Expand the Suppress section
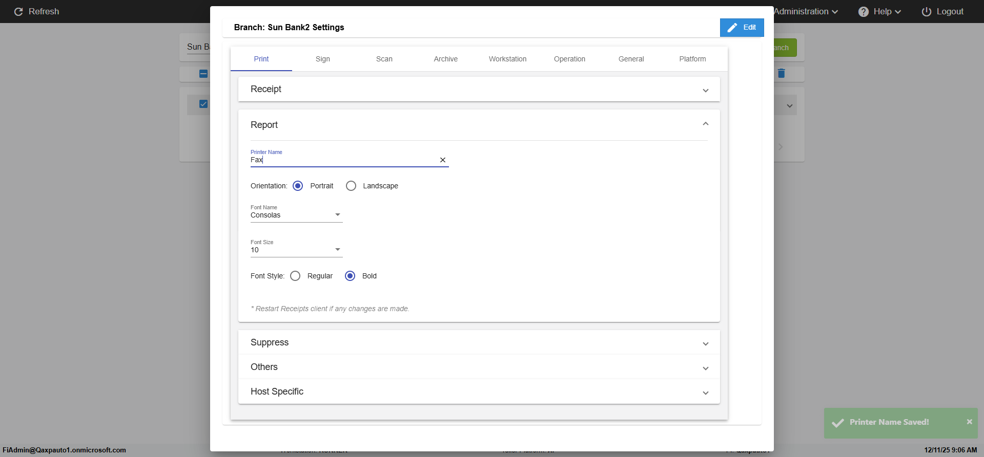Viewport: 984px width, 457px height. click(479, 343)
